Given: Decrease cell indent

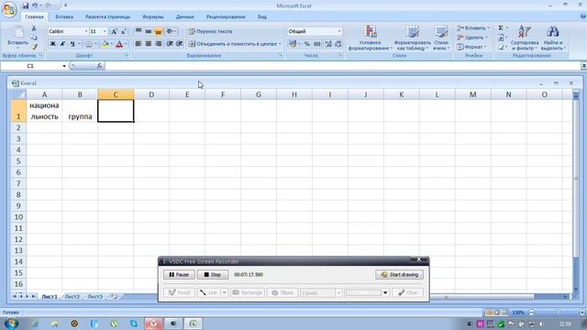Looking at the screenshot, I should coord(170,44).
